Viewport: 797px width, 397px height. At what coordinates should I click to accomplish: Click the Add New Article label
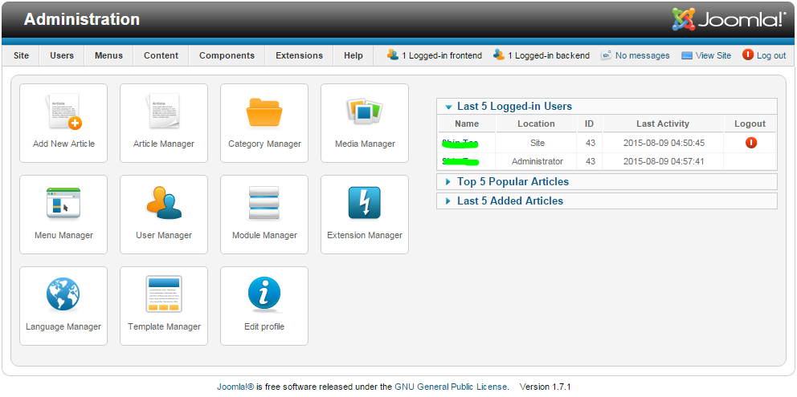[63, 144]
